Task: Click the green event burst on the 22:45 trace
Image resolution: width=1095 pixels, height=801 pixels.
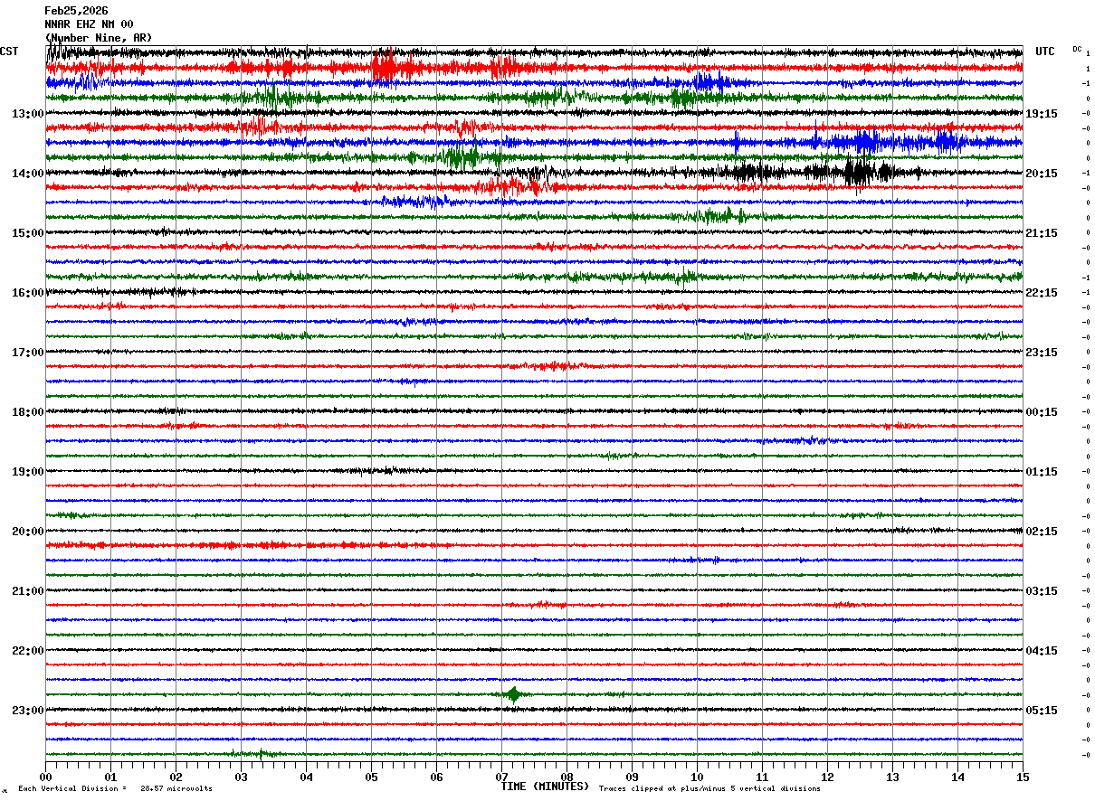Action: click(513, 694)
